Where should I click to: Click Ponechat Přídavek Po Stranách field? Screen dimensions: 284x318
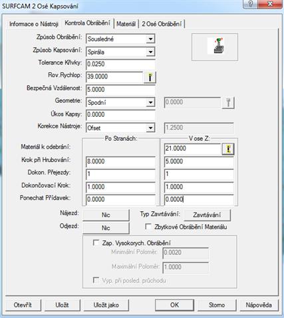click(x=120, y=200)
